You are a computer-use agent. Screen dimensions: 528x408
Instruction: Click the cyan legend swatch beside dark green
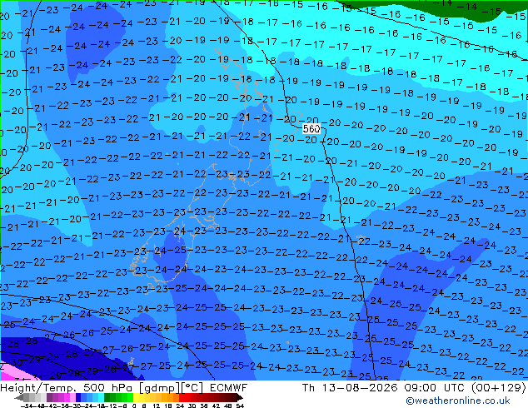click(101, 397)
